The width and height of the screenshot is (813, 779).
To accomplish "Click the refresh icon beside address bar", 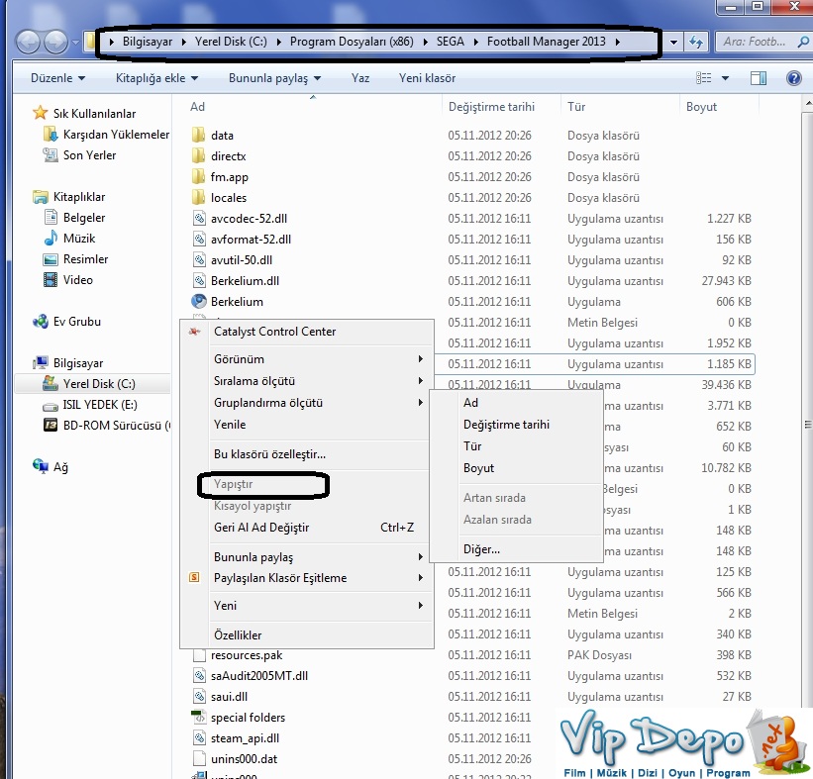I will pos(696,42).
